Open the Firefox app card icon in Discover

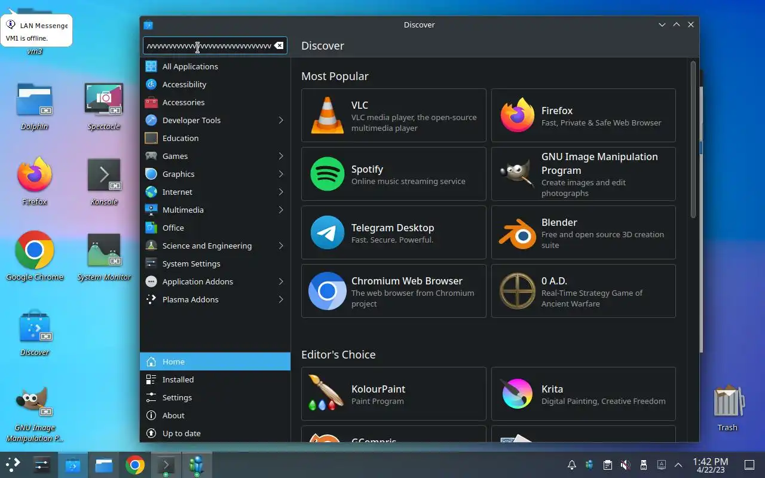click(x=518, y=115)
